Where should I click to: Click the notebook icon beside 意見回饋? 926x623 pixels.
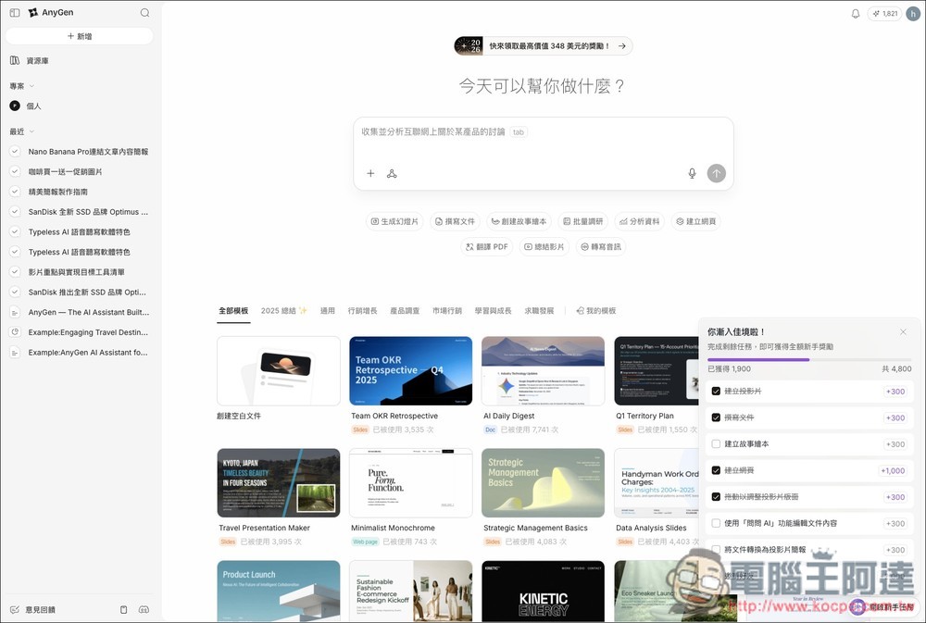123,609
